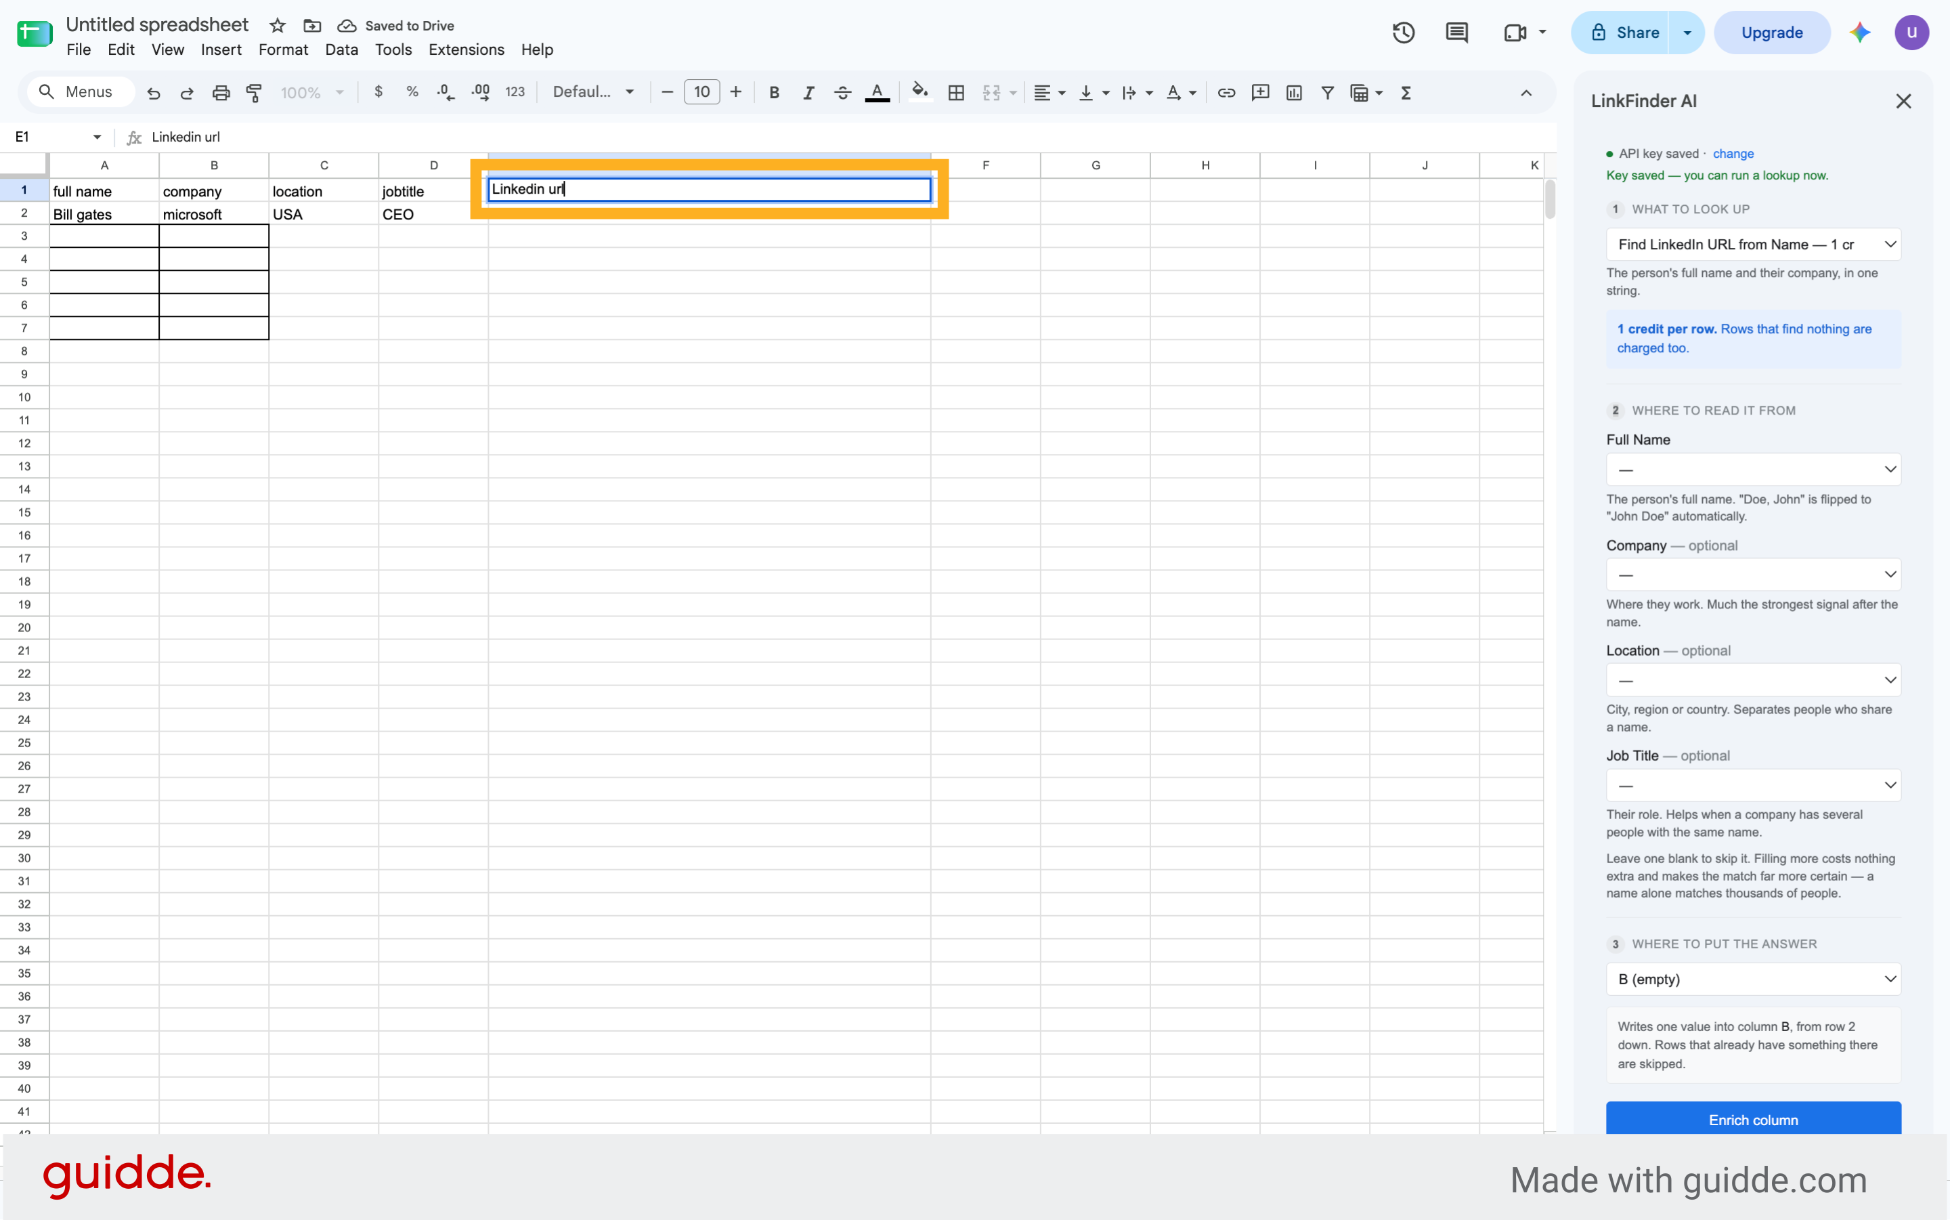Open the user account avatar

(1911, 33)
